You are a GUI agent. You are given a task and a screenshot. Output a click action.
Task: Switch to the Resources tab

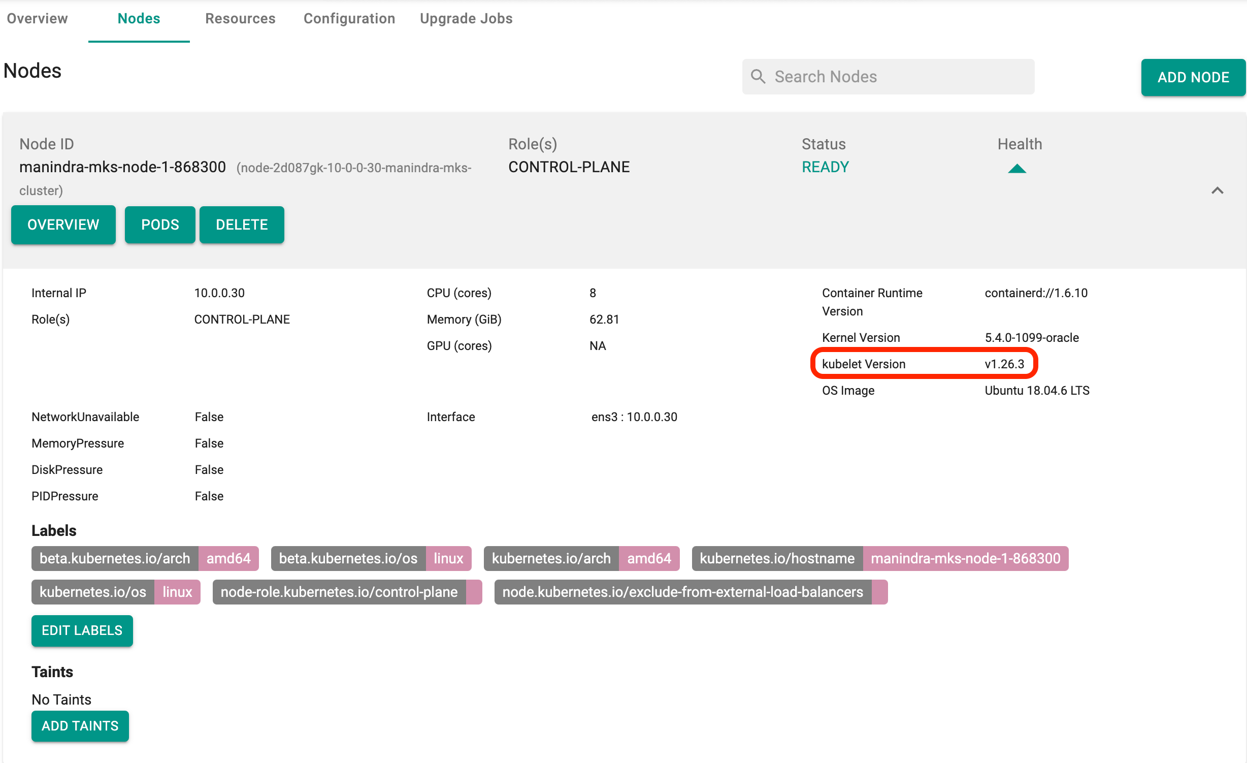coord(240,19)
